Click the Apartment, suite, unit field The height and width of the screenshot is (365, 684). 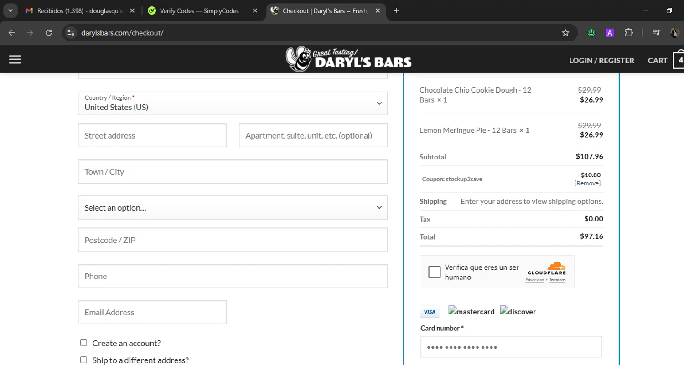coord(313,135)
